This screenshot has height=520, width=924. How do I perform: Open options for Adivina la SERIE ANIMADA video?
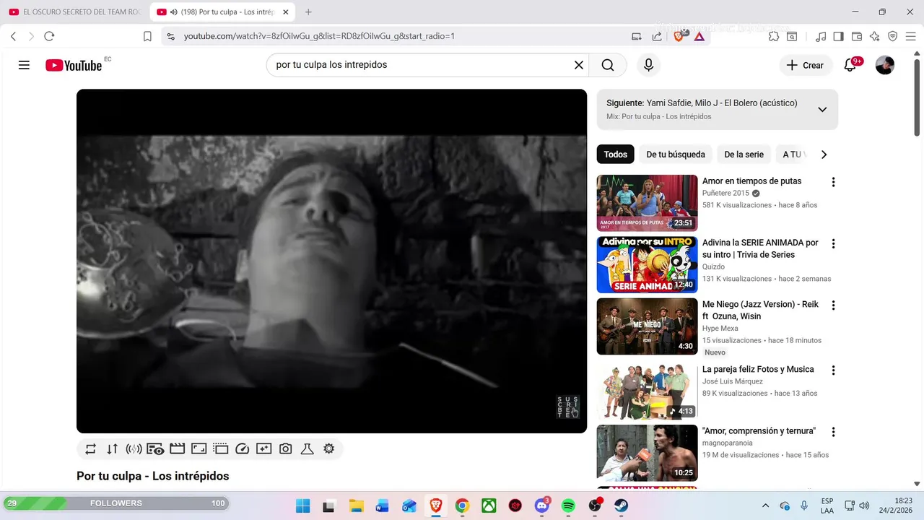tap(833, 244)
